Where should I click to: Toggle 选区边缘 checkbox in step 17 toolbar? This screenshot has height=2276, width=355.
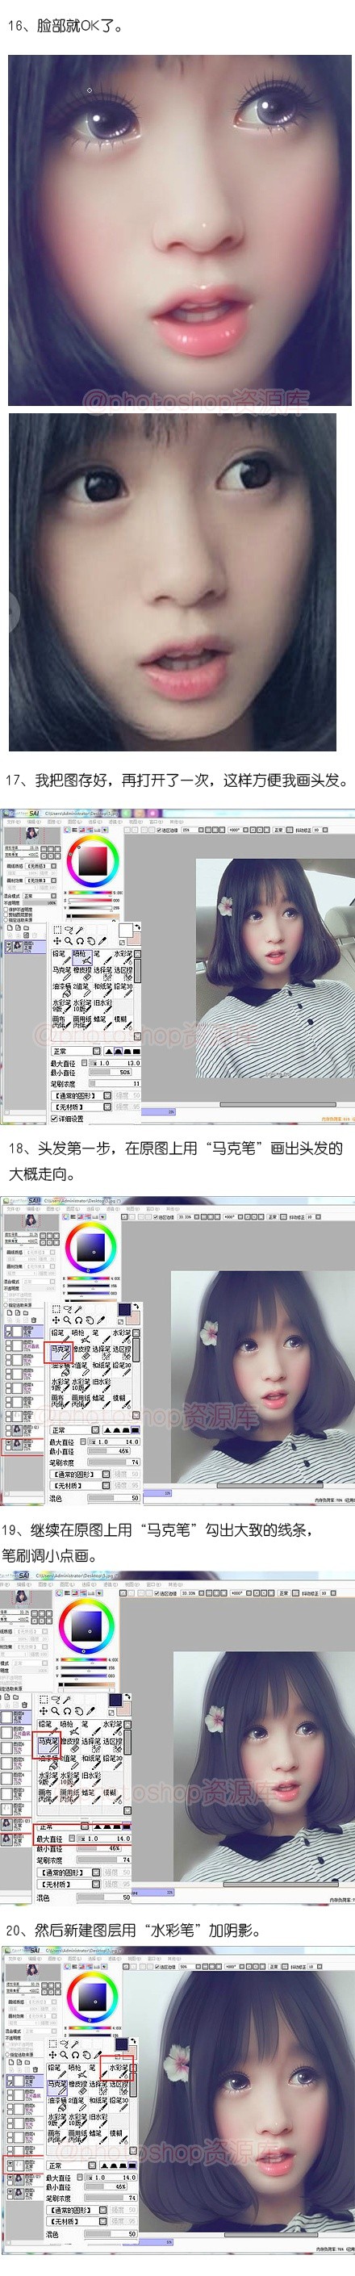[x=159, y=830]
